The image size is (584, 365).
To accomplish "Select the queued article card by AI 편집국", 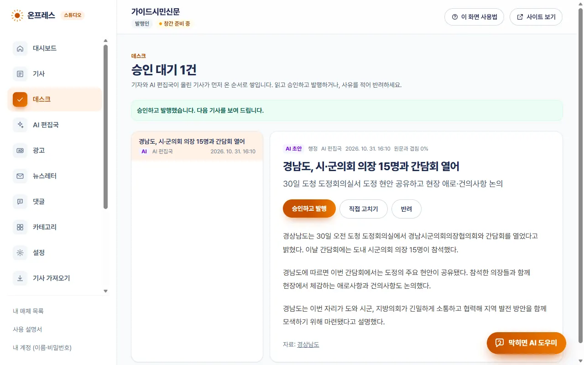I will (x=197, y=146).
